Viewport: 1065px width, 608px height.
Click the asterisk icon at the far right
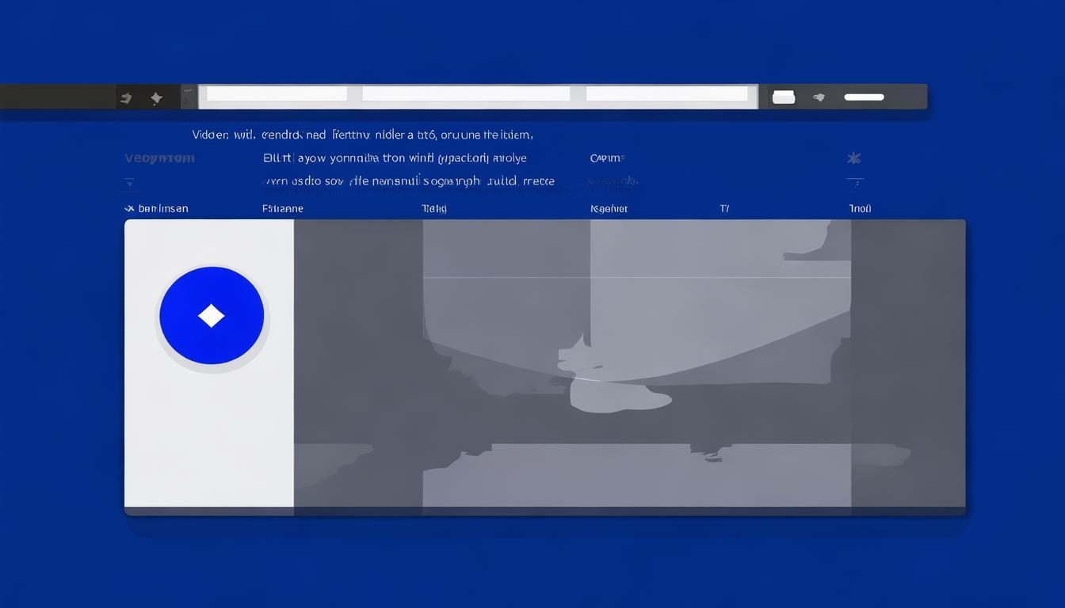[853, 158]
